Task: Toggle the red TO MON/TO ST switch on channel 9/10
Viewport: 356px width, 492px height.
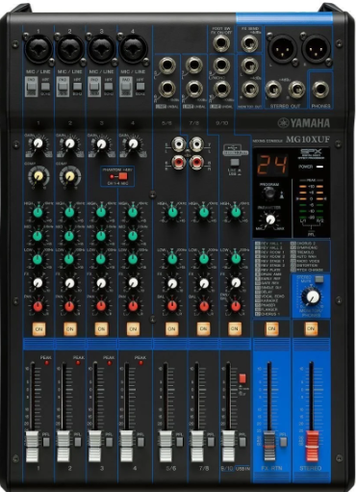Action: coord(242,378)
